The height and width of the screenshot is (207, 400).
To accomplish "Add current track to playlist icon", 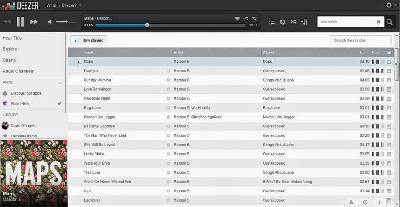I will [x=254, y=18].
